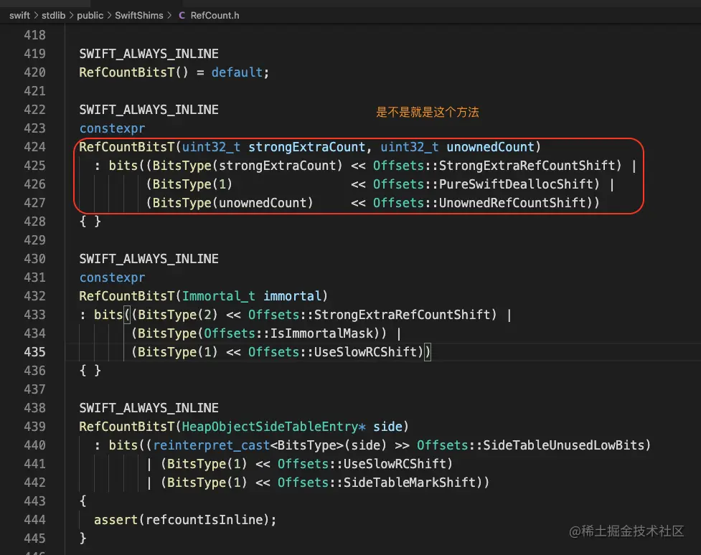Click 'StrongExtraRefCountShift' on line 433

point(402,315)
